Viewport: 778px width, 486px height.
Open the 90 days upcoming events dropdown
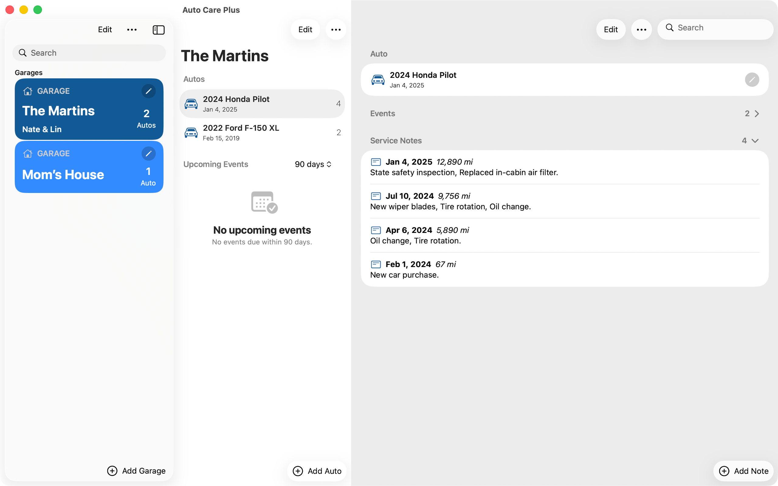tap(313, 164)
